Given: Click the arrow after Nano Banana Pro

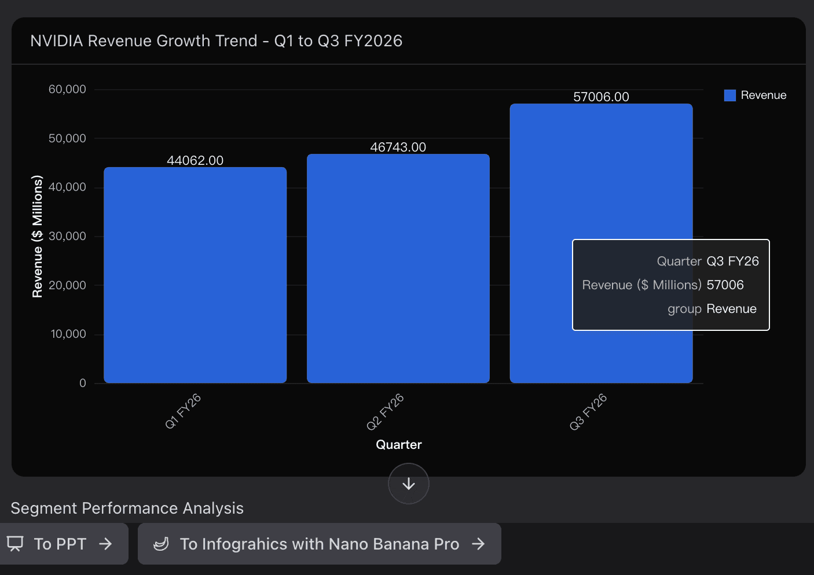Looking at the screenshot, I should tap(478, 544).
